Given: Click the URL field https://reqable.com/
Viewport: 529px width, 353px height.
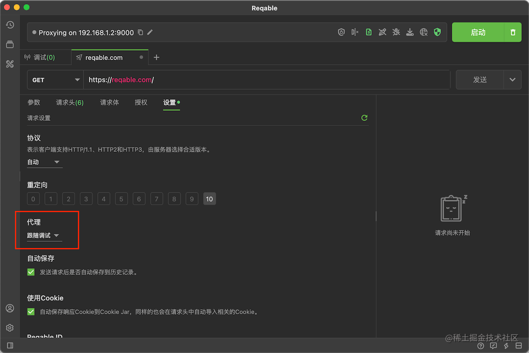Looking at the screenshot, I should (267, 80).
